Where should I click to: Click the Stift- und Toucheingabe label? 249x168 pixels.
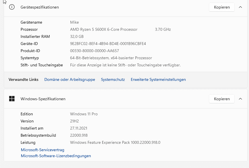point(41,65)
